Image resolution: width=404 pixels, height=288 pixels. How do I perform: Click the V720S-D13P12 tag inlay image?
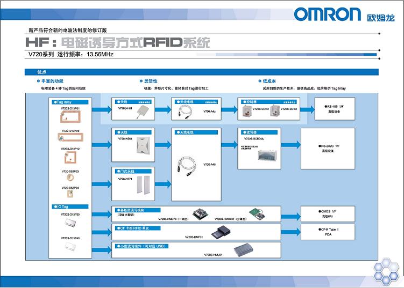(70, 157)
